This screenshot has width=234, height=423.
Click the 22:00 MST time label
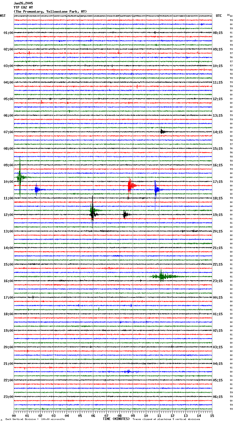point(9,380)
